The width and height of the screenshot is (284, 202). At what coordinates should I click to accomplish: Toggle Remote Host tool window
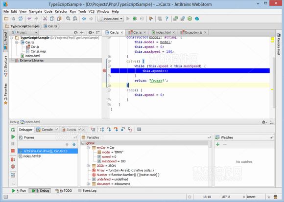point(279,45)
